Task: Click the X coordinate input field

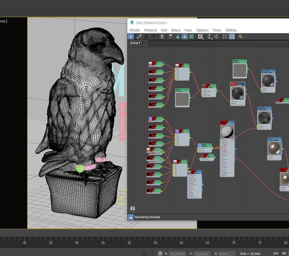Action: 177,254
